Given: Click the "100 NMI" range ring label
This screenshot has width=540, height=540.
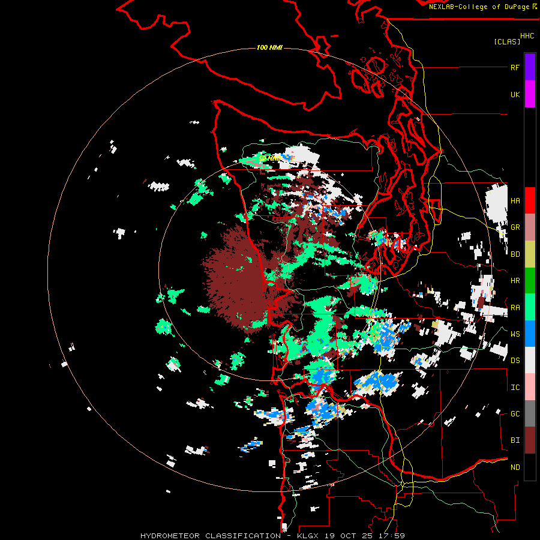Looking at the screenshot, I should pos(269,47).
